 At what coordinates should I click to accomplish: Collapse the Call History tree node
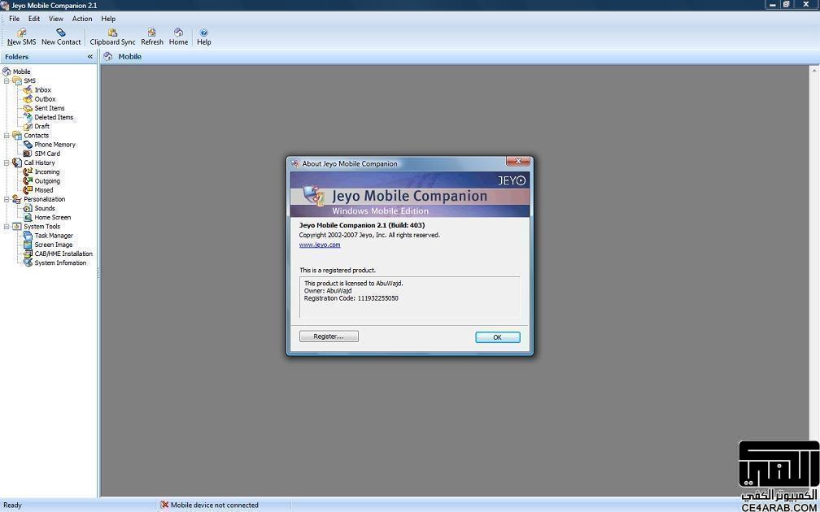coord(7,163)
